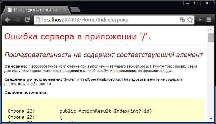This screenshot has width=216, height=124.
Task: Click the scrollbar up arrow
Action: 211,30
